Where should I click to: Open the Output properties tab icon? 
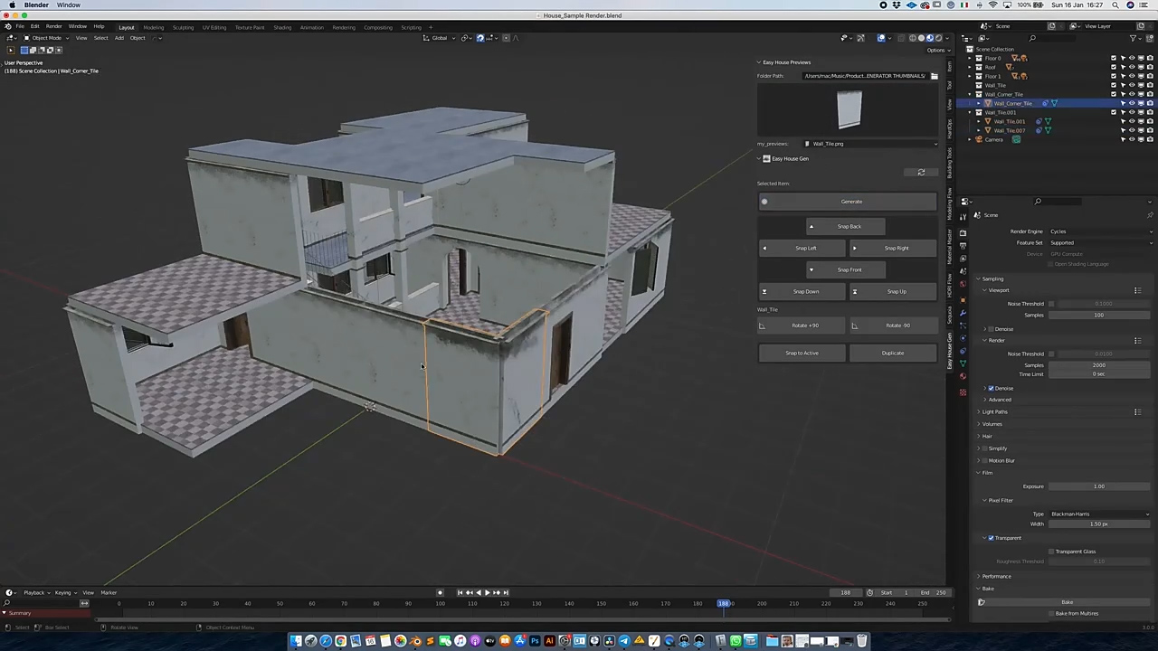pyautogui.click(x=963, y=246)
